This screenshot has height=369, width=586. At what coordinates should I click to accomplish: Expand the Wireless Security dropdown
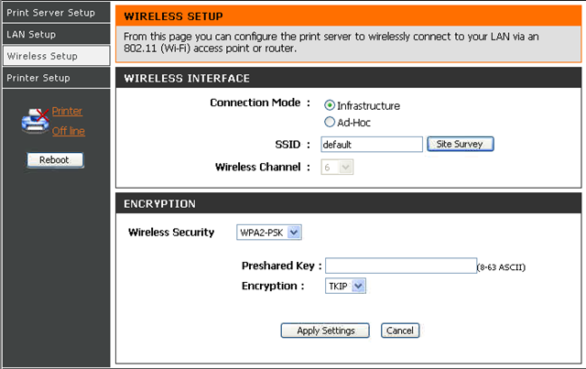coord(269,233)
